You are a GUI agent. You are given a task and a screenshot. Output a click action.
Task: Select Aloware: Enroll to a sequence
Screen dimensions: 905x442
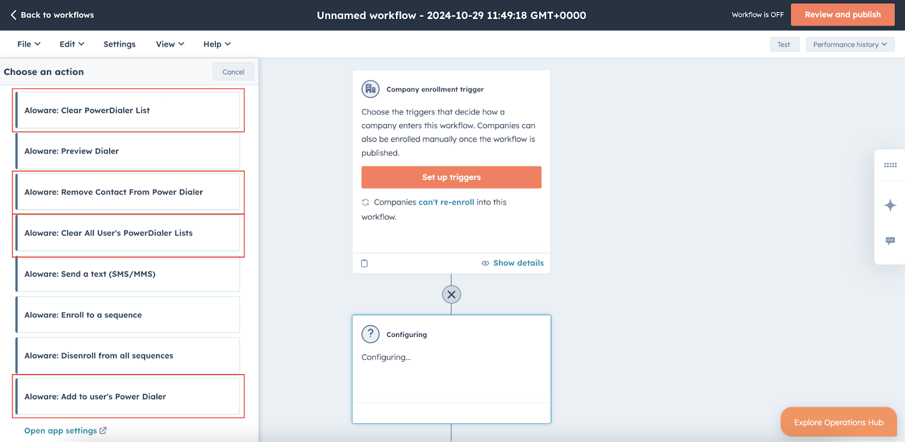[x=128, y=315]
